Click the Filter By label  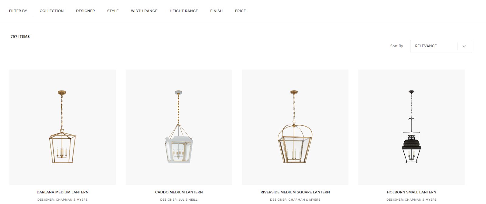[18, 11]
